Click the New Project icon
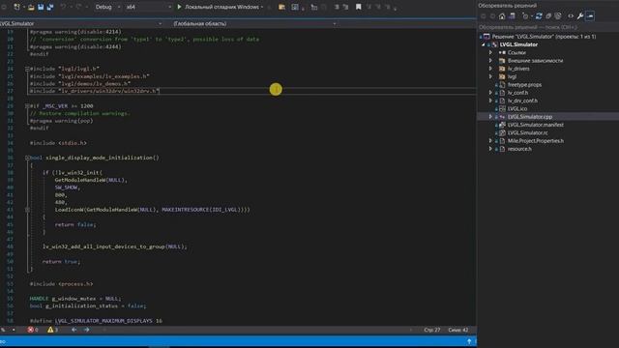Viewport: 619px width, 348px height. (x=16, y=7)
